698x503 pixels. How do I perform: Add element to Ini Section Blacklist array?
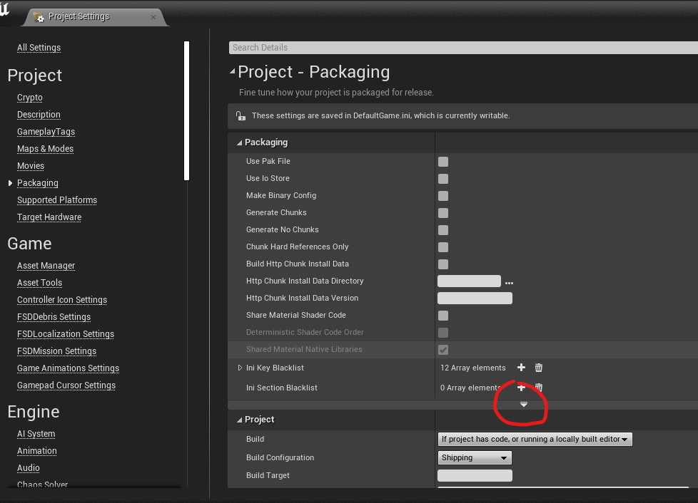coord(521,388)
